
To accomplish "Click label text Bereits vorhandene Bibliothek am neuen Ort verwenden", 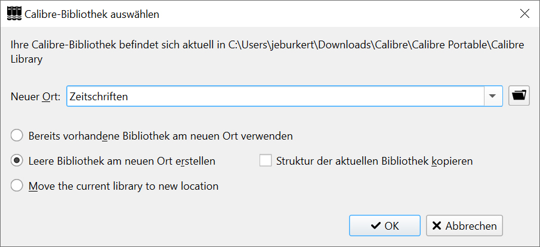I will [161, 136].
